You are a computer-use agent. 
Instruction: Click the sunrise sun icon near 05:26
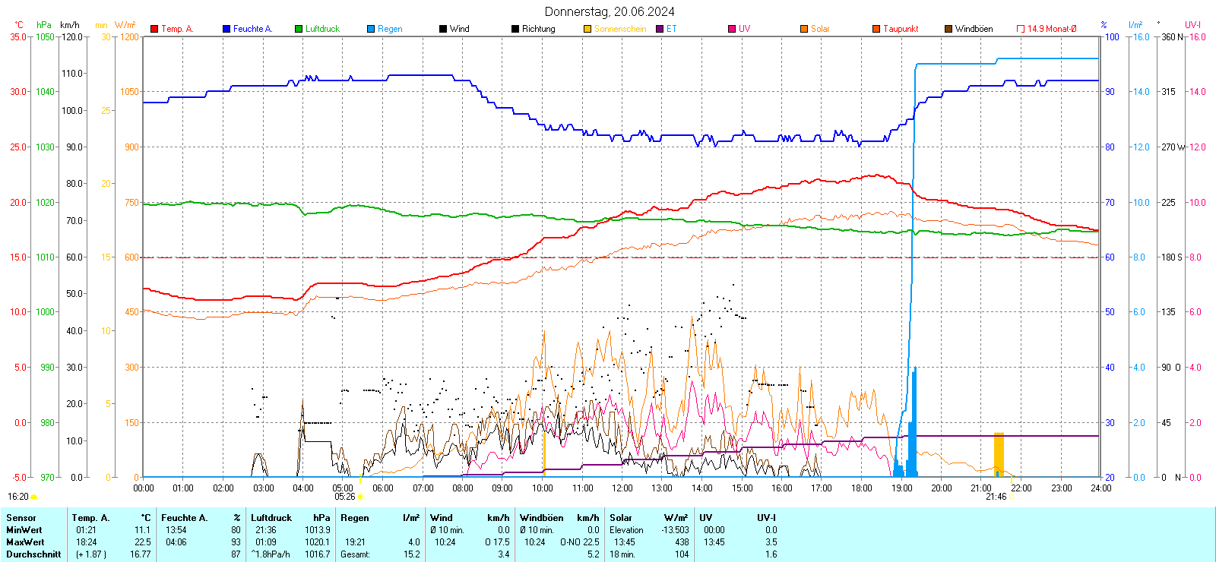(361, 497)
